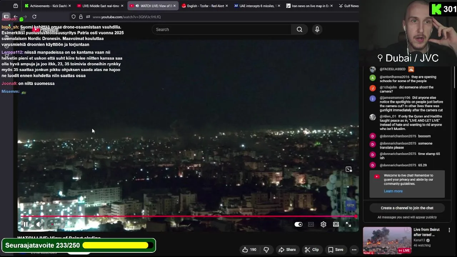Share the video
The image size is (457, 257).
pos(287,250)
